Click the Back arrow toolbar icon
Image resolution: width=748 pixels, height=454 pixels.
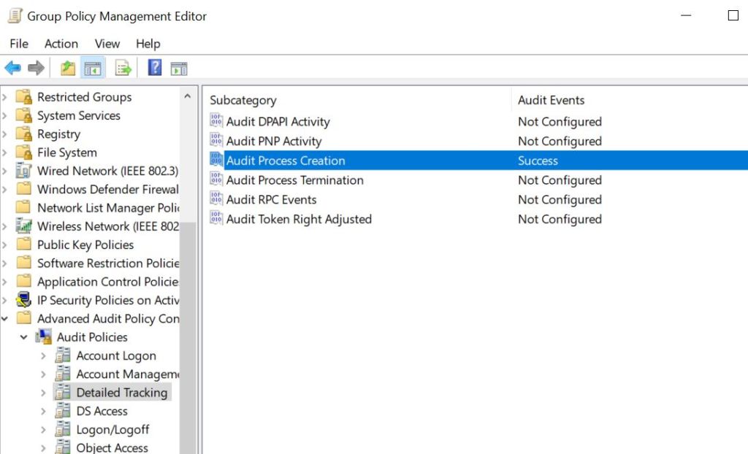12,69
